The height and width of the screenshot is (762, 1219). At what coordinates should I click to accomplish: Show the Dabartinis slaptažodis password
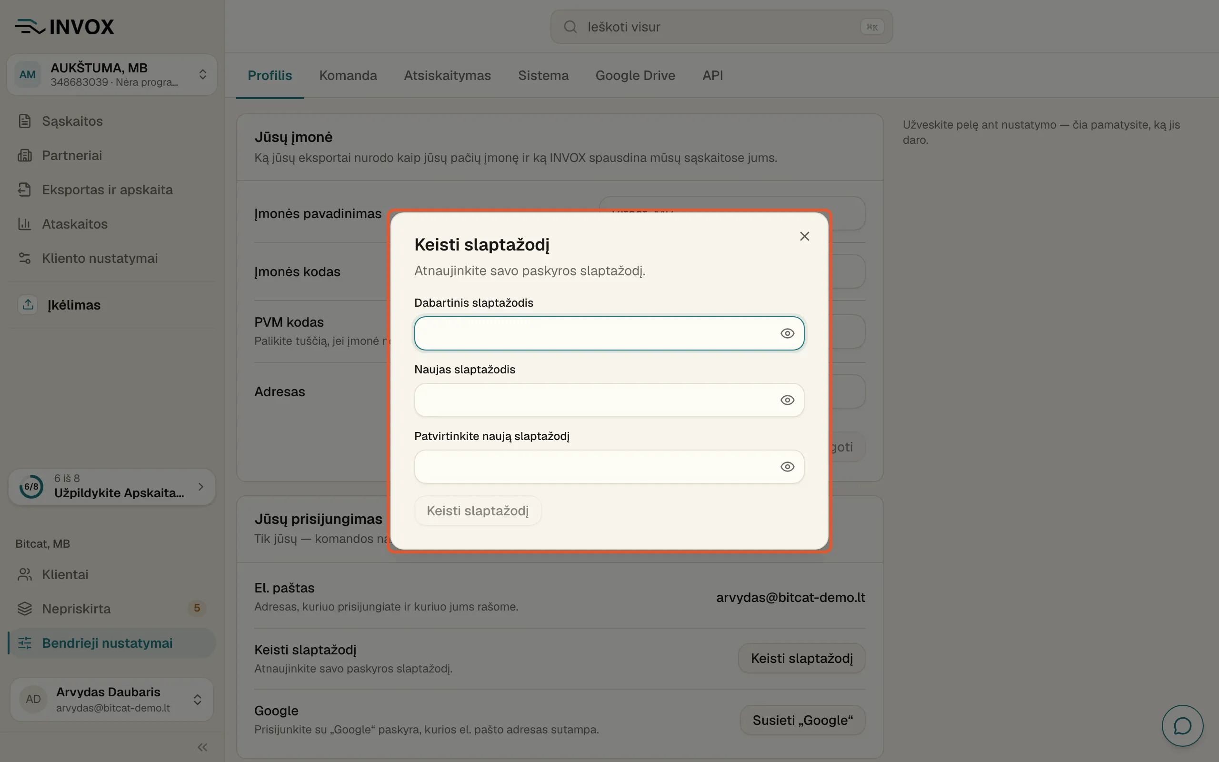(787, 333)
